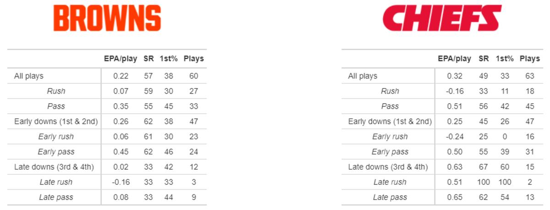Click the Browns wordmark logo
This screenshot has height=210, width=550.
[x=107, y=18]
